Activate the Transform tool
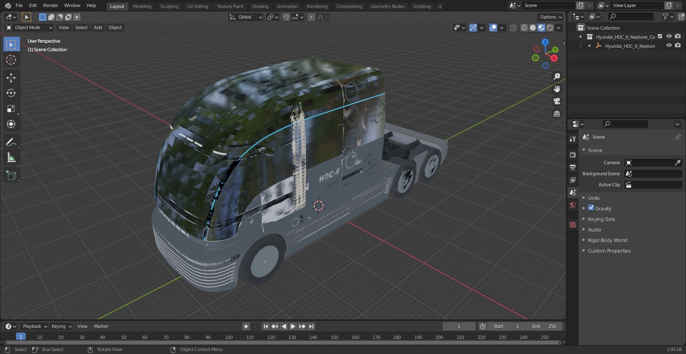Image resolution: width=686 pixels, height=354 pixels. click(x=11, y=124)
